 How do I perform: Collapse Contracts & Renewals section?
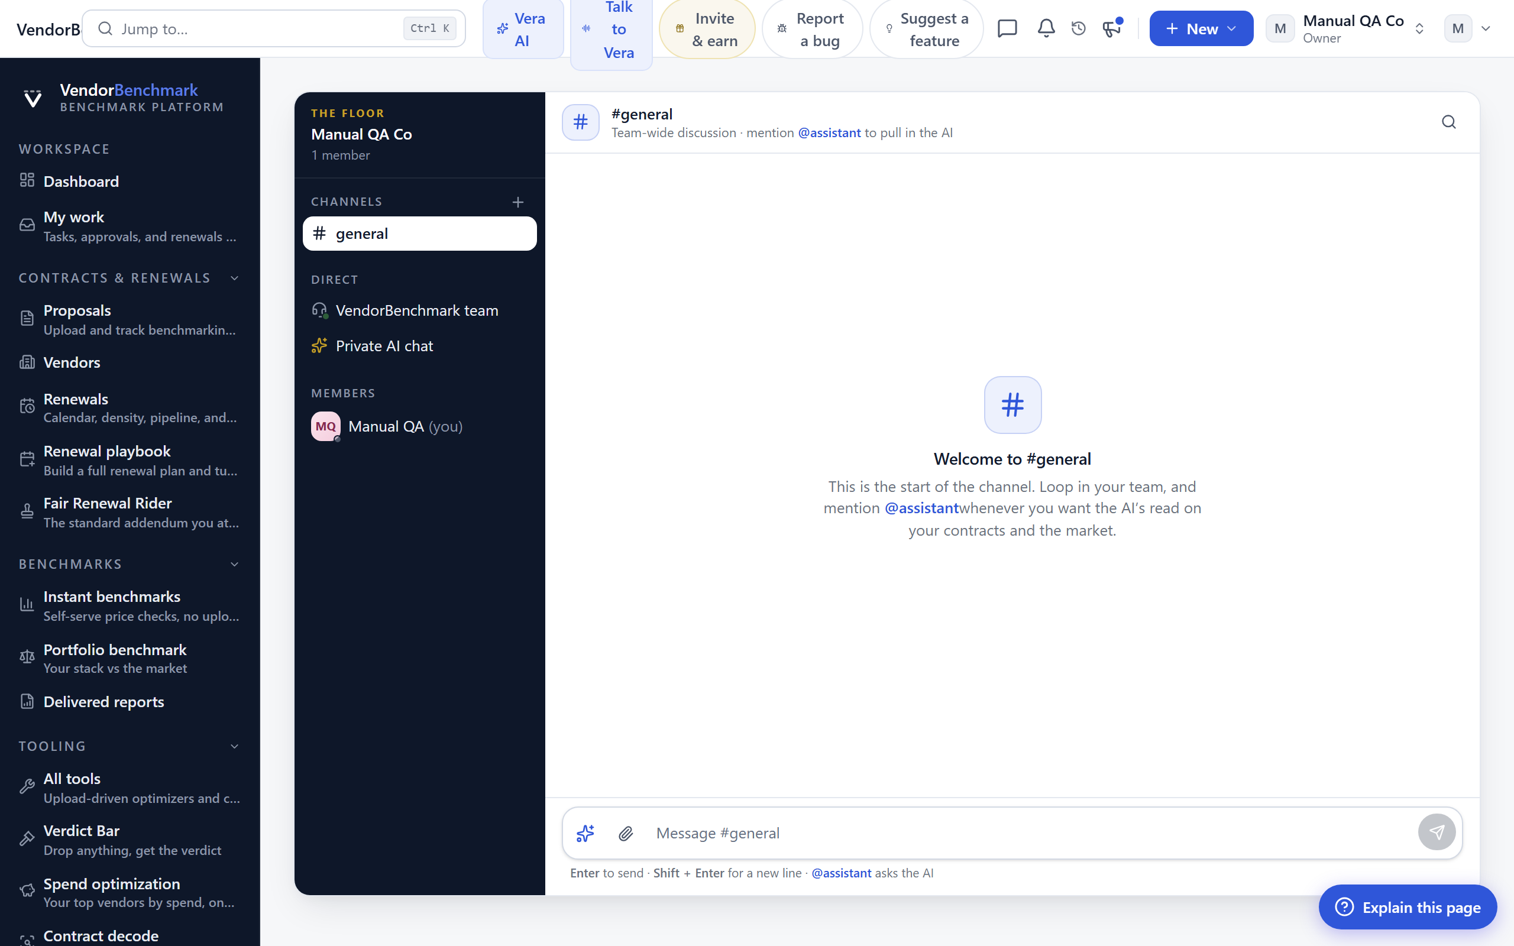235,278
